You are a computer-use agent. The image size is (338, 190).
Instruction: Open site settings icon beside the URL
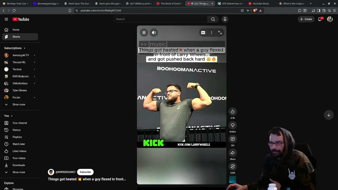click(x=77, y=11)
